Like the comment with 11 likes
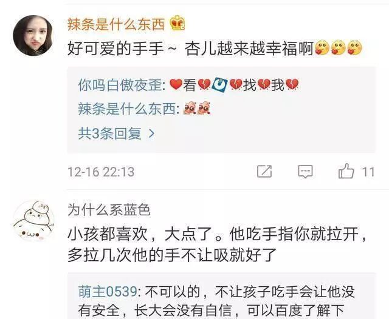 click(x=346, y=171)
